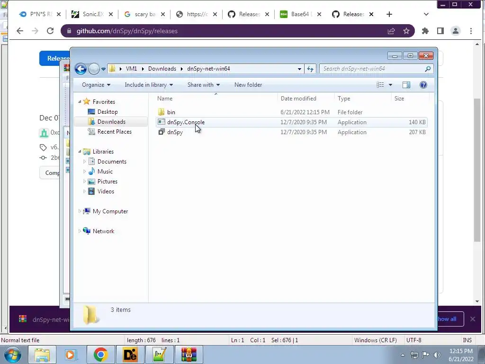This screenshot has height=364, width=485.
Task: Expand Network node
Action: tap(80, 231)
